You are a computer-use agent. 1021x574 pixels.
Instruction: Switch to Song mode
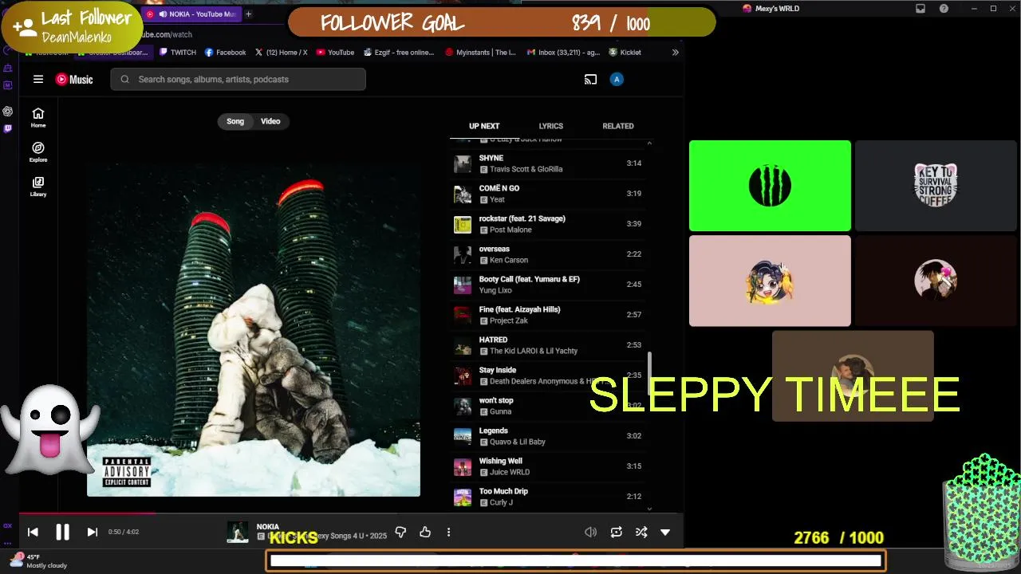pos(235,121)
